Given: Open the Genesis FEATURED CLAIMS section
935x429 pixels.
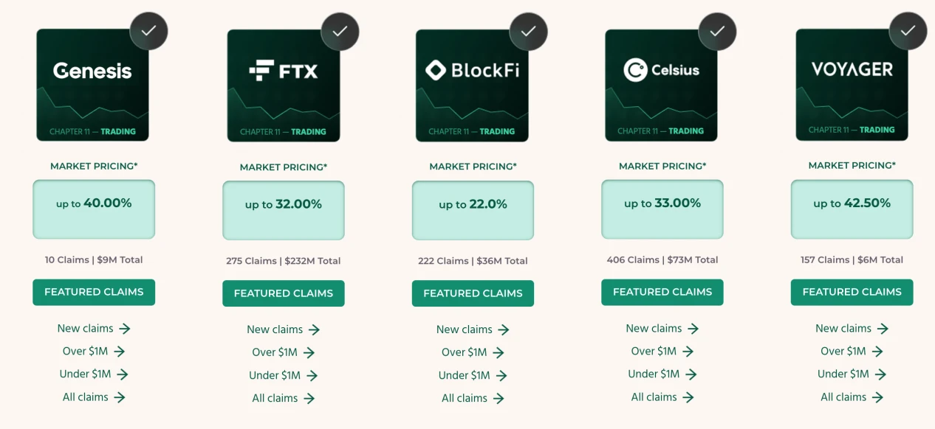Looking at the screenshot, I should click(94, 293).
